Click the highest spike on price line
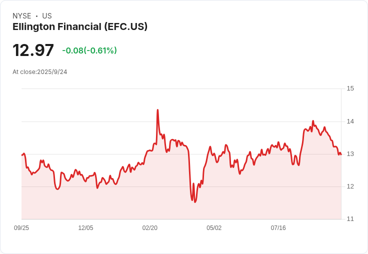The image size is (368, 254). [x=157, y=110]
